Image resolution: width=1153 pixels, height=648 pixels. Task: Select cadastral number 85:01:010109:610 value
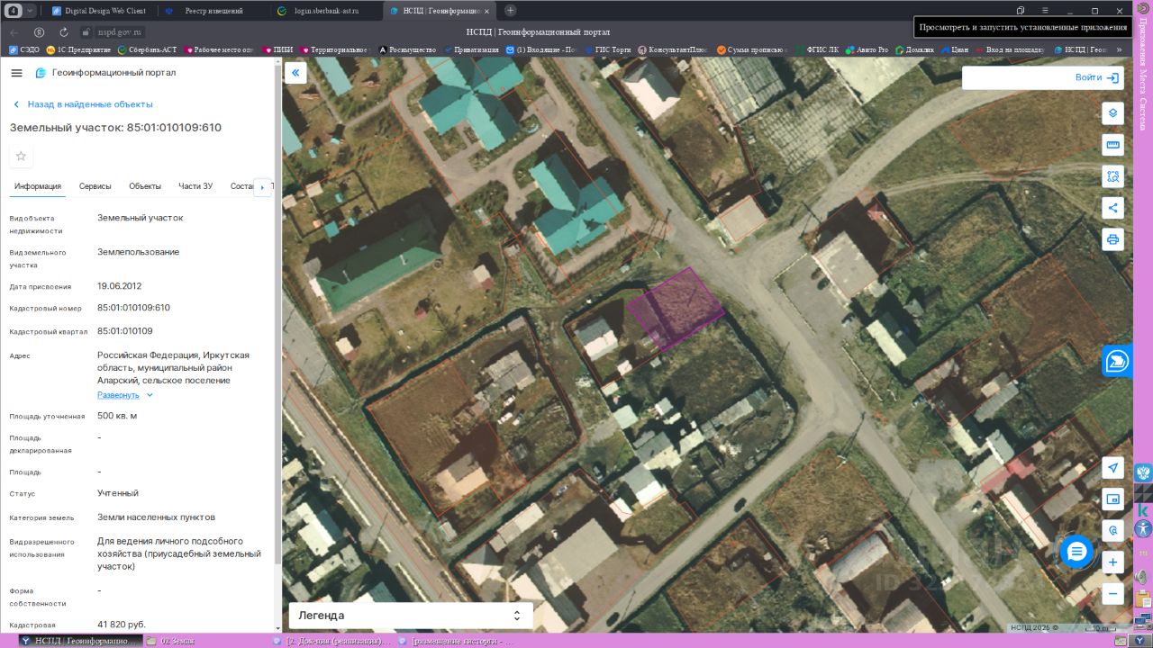[x=133, y=308]
